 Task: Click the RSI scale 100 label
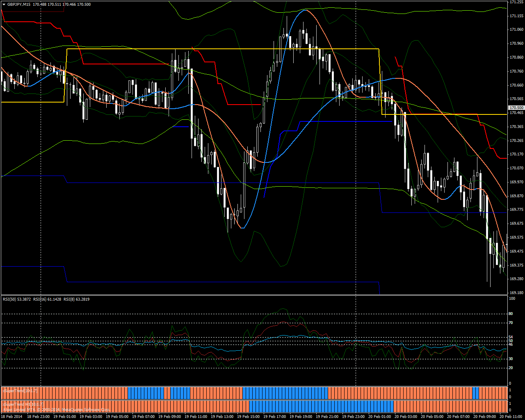coord(512,299)
